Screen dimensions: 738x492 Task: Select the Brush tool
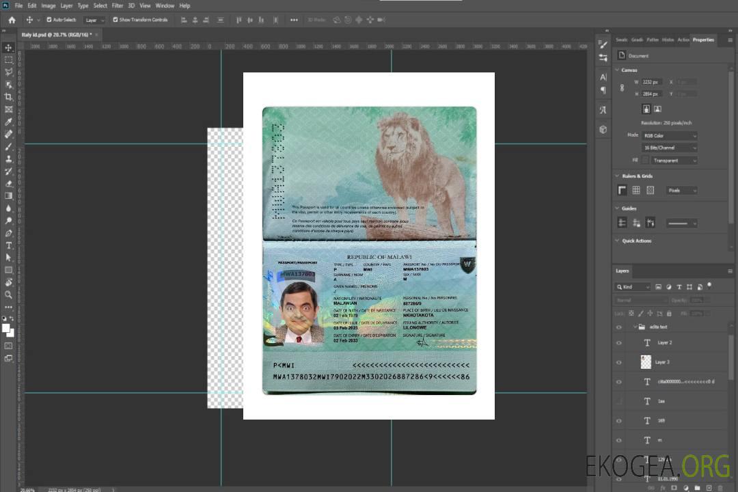(x=8, y=146)
